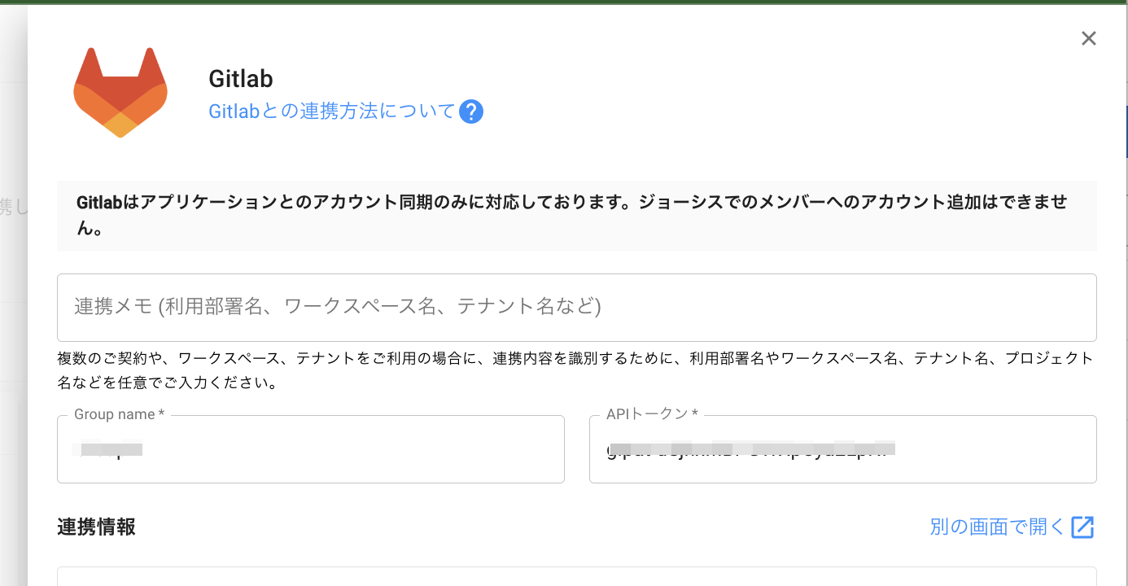Close the Gitlab dialog with X

tap(1088, 38)
